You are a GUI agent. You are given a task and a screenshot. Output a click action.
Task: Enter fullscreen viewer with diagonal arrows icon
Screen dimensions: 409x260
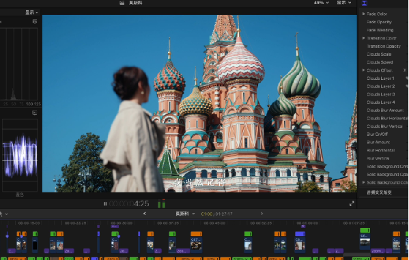click(352, 203)
